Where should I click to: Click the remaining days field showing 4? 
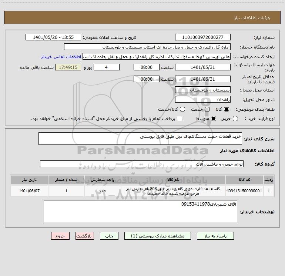107,67
